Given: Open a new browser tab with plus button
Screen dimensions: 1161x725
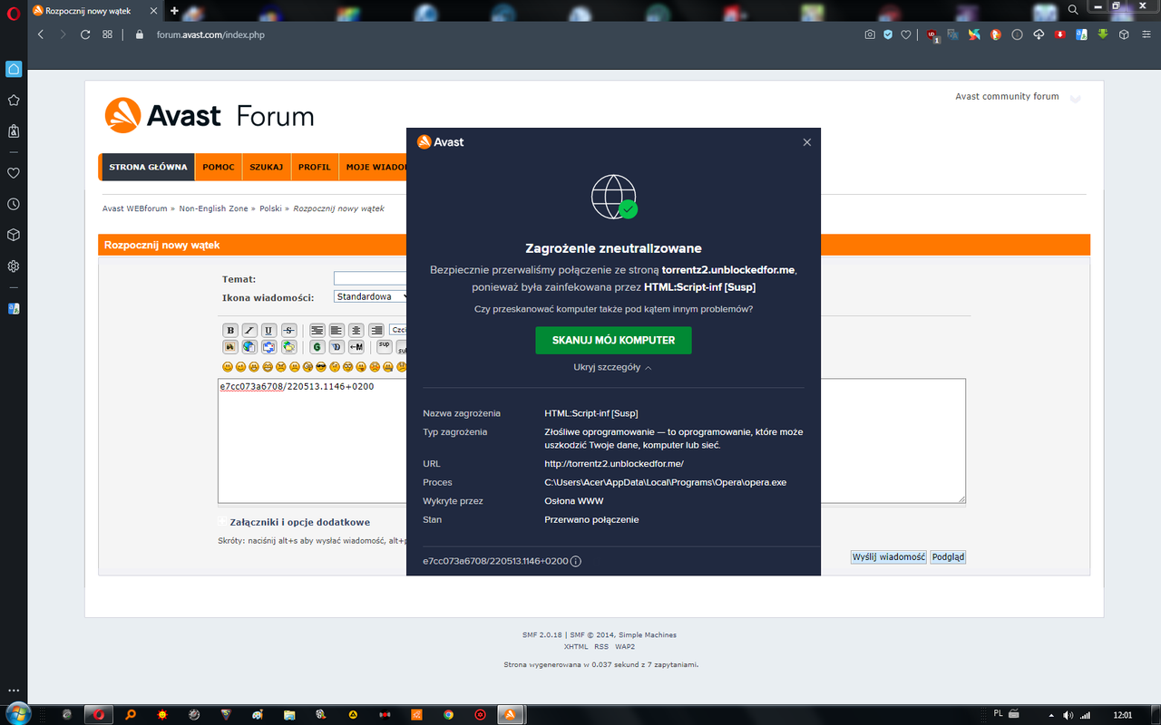Looking at the screenshot, I should [174, 11].
